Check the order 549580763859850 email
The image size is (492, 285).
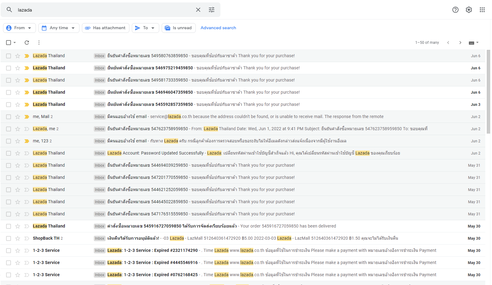pos(9,56)
